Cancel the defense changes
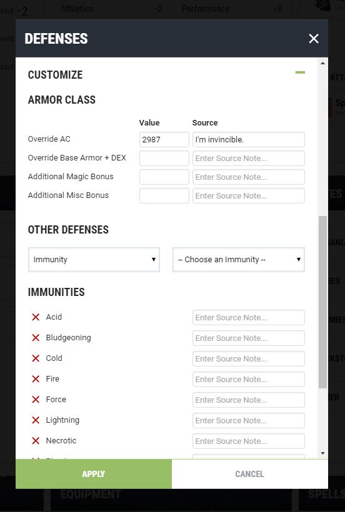Screen dimensions: 345x512 pos(249,474)
